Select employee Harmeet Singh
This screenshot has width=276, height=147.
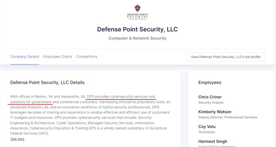pos(213,141)
